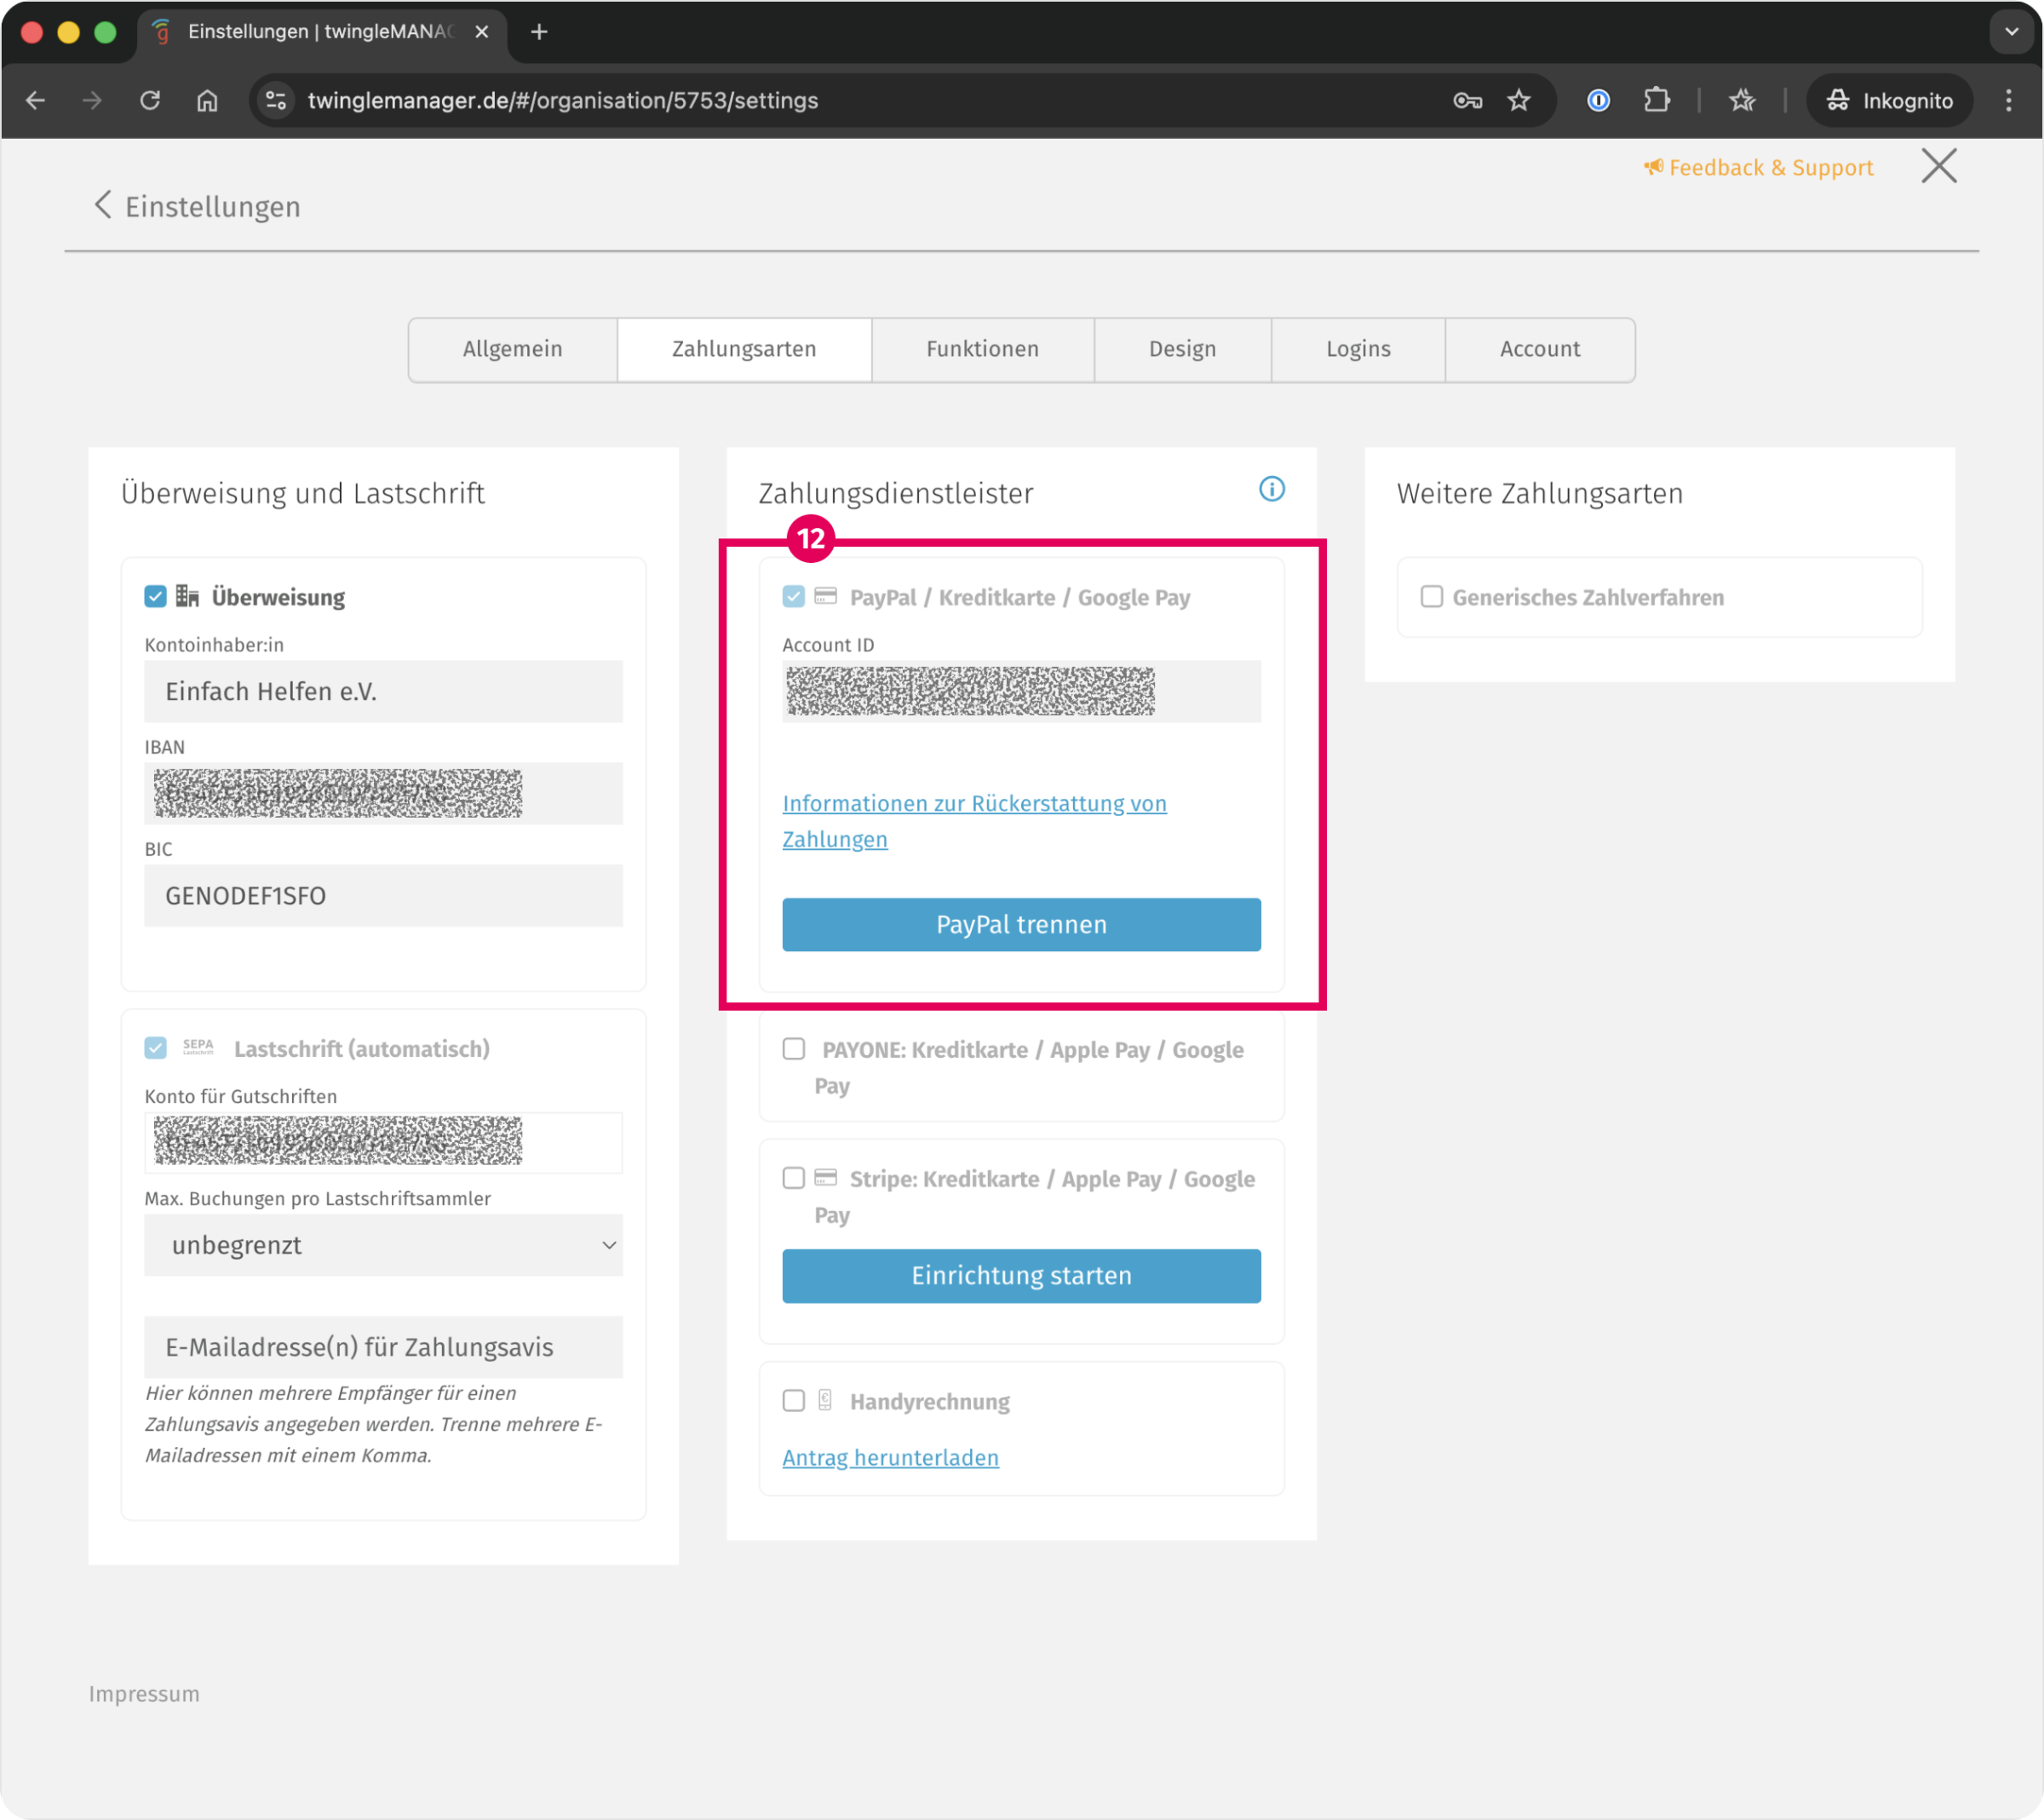
Task: Expand the Max. Buchungen unbegrenzt dropdown
Action: 383,1245
